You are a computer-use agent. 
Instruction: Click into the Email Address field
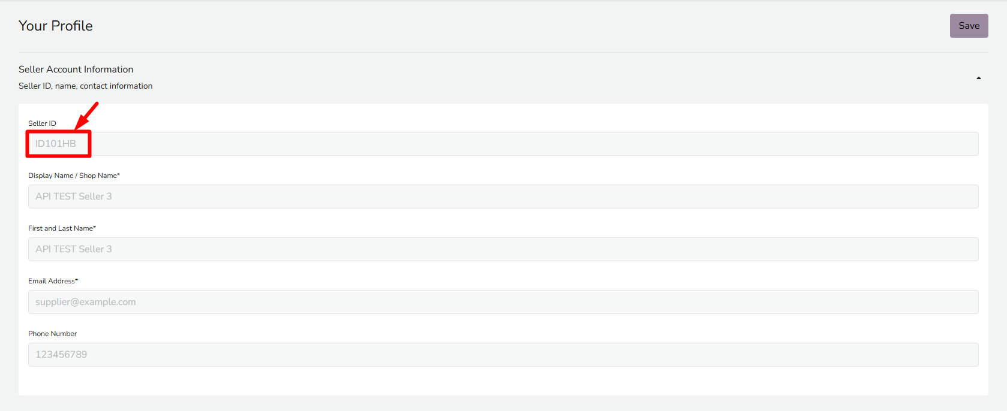coord(503,302)
